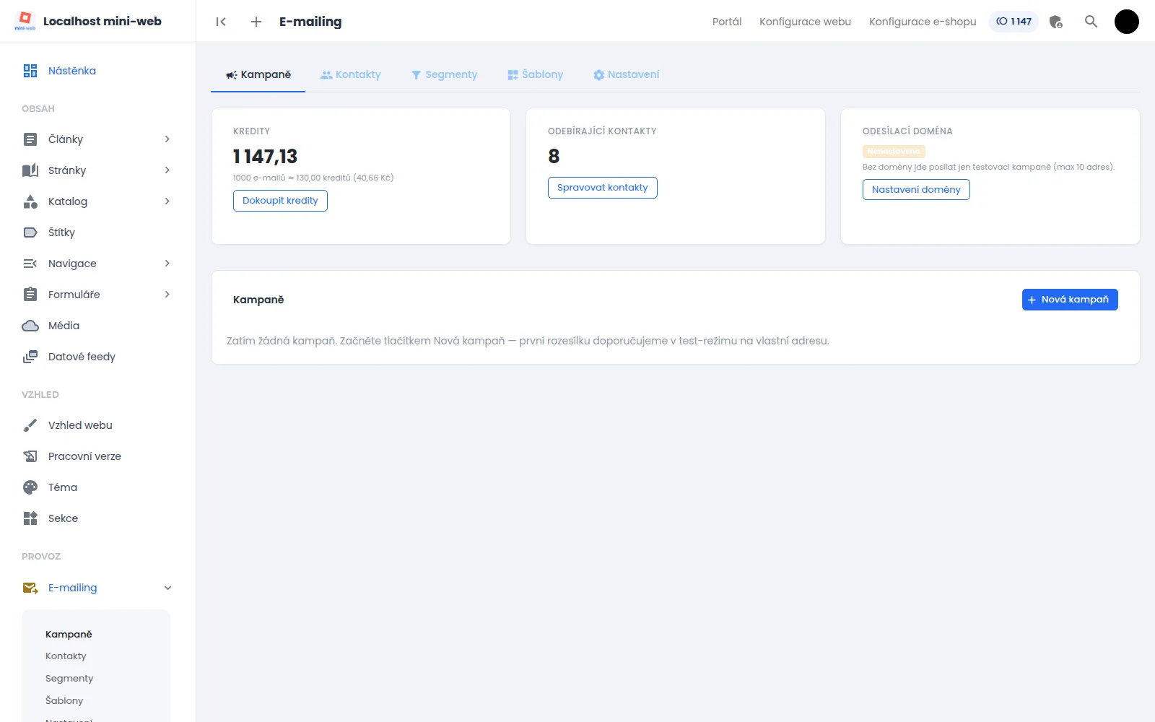This screenshot has width=1155, height=722.
Task: Click Spravovat kontakty button
Action: (x=603, y=188)
